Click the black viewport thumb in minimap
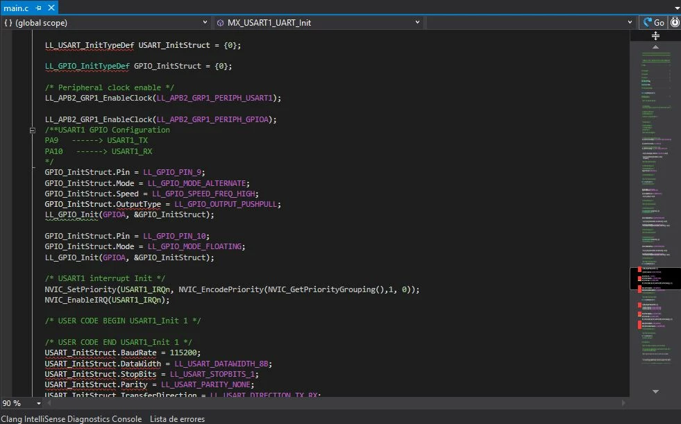 [x=655, y=278]
